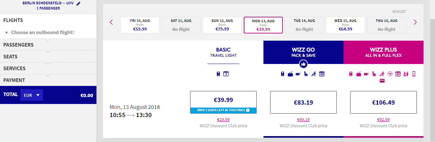Image resolution: width=435 pixels, height=142 pixels.
Task: Show later dates with right arrow
Action: [x=415, y=22]
